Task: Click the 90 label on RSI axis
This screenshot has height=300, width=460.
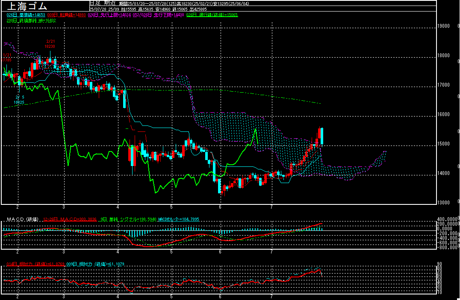Action: click(x=439, y=264)
